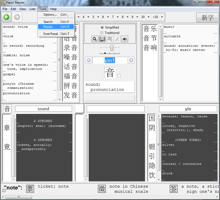220x200 pixels.
Task: Select the word 音乐 in the right list
Action: [x=150, y=29]
